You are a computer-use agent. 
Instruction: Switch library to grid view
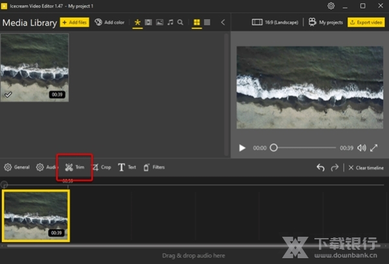click(196, 22)
